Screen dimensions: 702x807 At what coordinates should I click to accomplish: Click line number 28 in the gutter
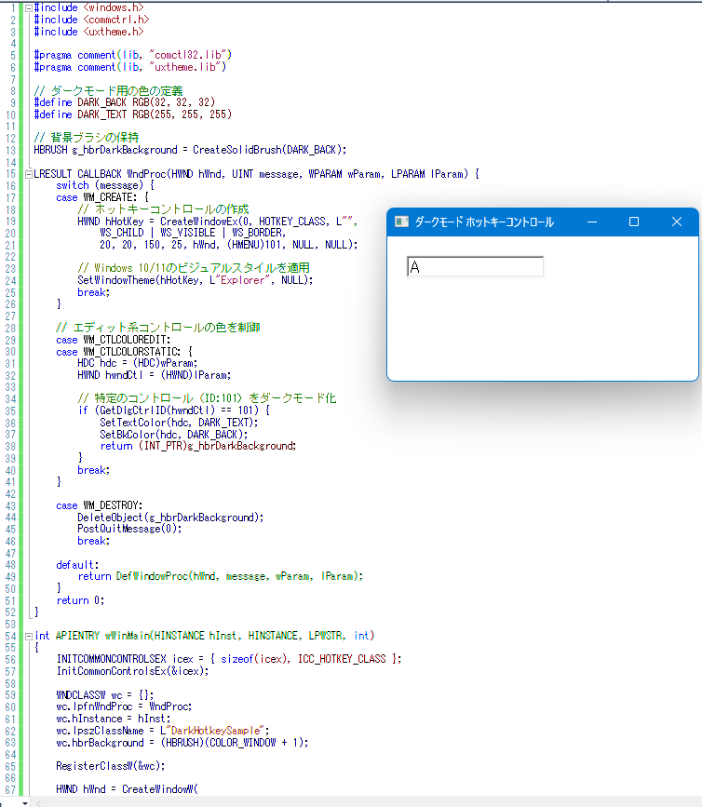pos(10,316)
